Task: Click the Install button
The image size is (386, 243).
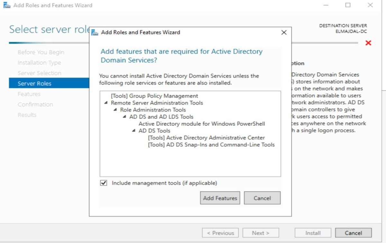Action: coord(312,233)
